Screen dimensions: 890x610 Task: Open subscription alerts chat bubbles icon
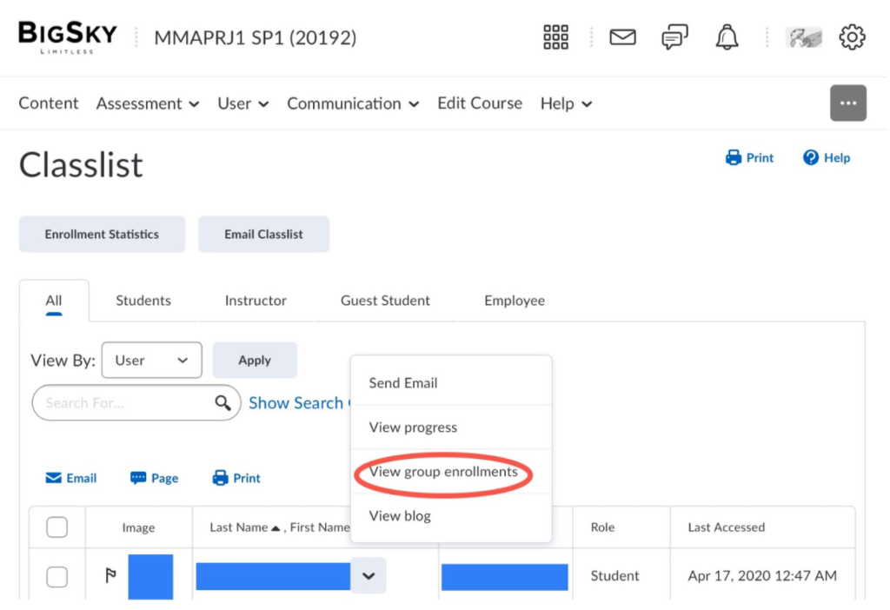click(x=674, y=37)
